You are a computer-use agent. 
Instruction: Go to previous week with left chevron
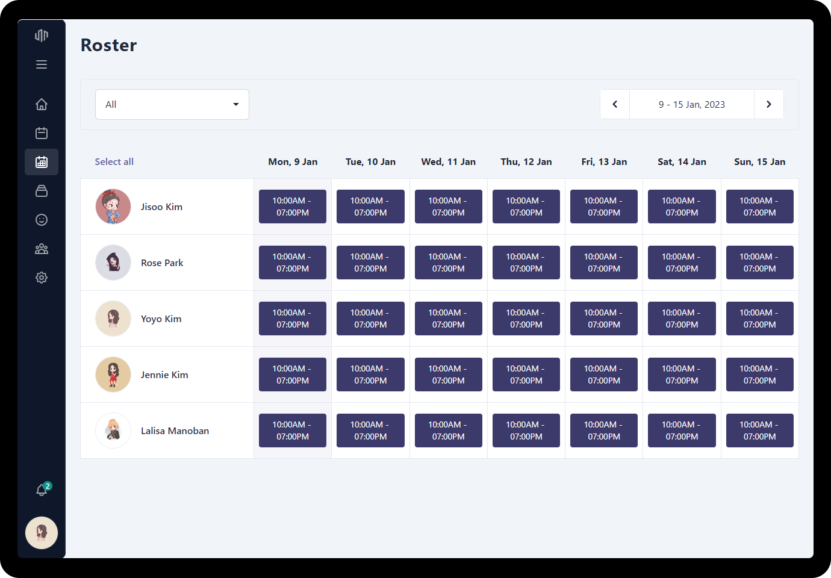(615, 105)
